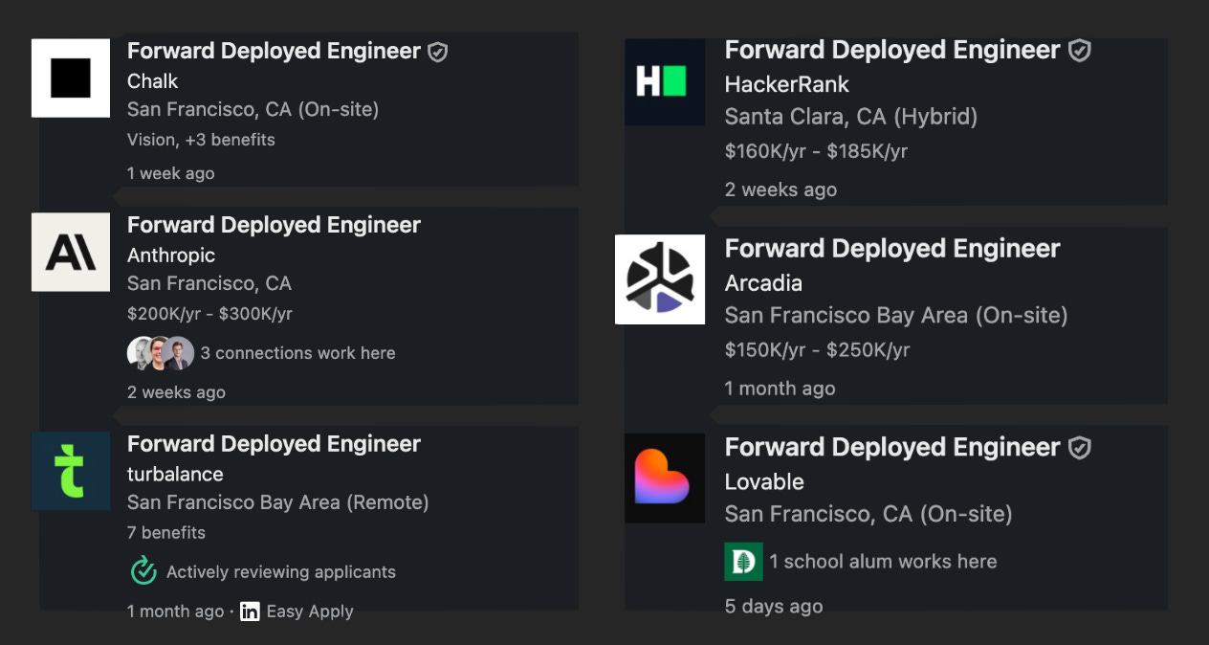Click the LinkedIn icon beside Easy Apply

click(x=250, y=612)
